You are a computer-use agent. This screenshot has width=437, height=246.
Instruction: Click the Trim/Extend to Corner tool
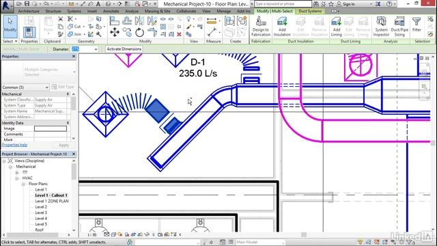(152, 32)
